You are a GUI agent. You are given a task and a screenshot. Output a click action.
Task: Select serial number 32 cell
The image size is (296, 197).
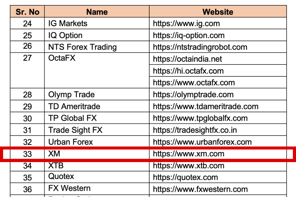coord(27,142)
